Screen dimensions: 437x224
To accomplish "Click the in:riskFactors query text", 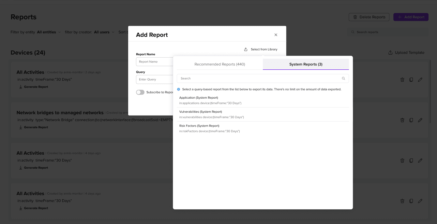I will click(210, 131).
